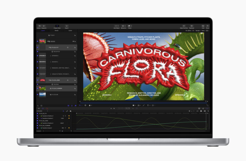Open the Add Object menu
Screen dimensions: 246x161
[x=117, y=27]
